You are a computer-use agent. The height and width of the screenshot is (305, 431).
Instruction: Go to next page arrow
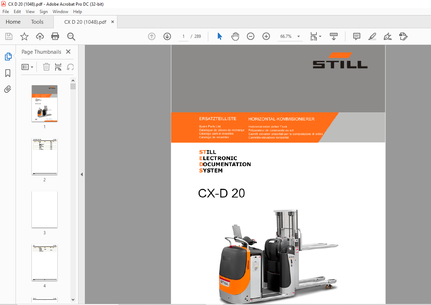click(x=167, y=36)
